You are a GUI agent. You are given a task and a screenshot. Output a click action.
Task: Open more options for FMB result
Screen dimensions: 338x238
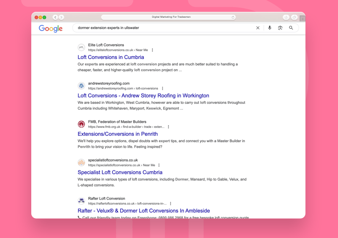[169, 127]
